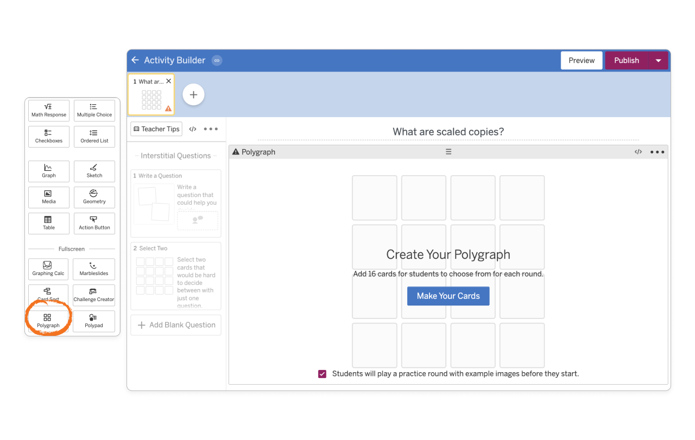Open the Polygraph component's three-dot menu
This screenshot has height=440, width=695.
click(657, 152)
